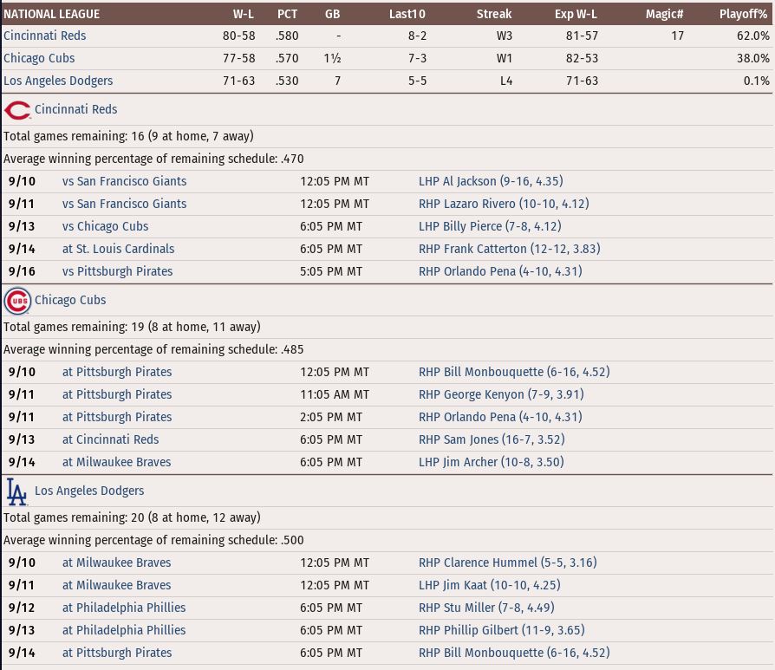Open Dodgers 9/13 at Philadelphia Phillies game

(x=124, y=630)
